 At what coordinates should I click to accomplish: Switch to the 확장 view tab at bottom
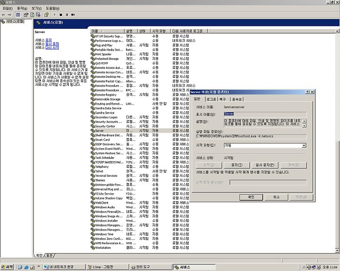click(x=39, y=255)
